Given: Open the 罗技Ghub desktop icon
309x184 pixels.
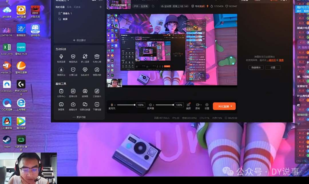Looking at the screenshot, I should 21,88.
